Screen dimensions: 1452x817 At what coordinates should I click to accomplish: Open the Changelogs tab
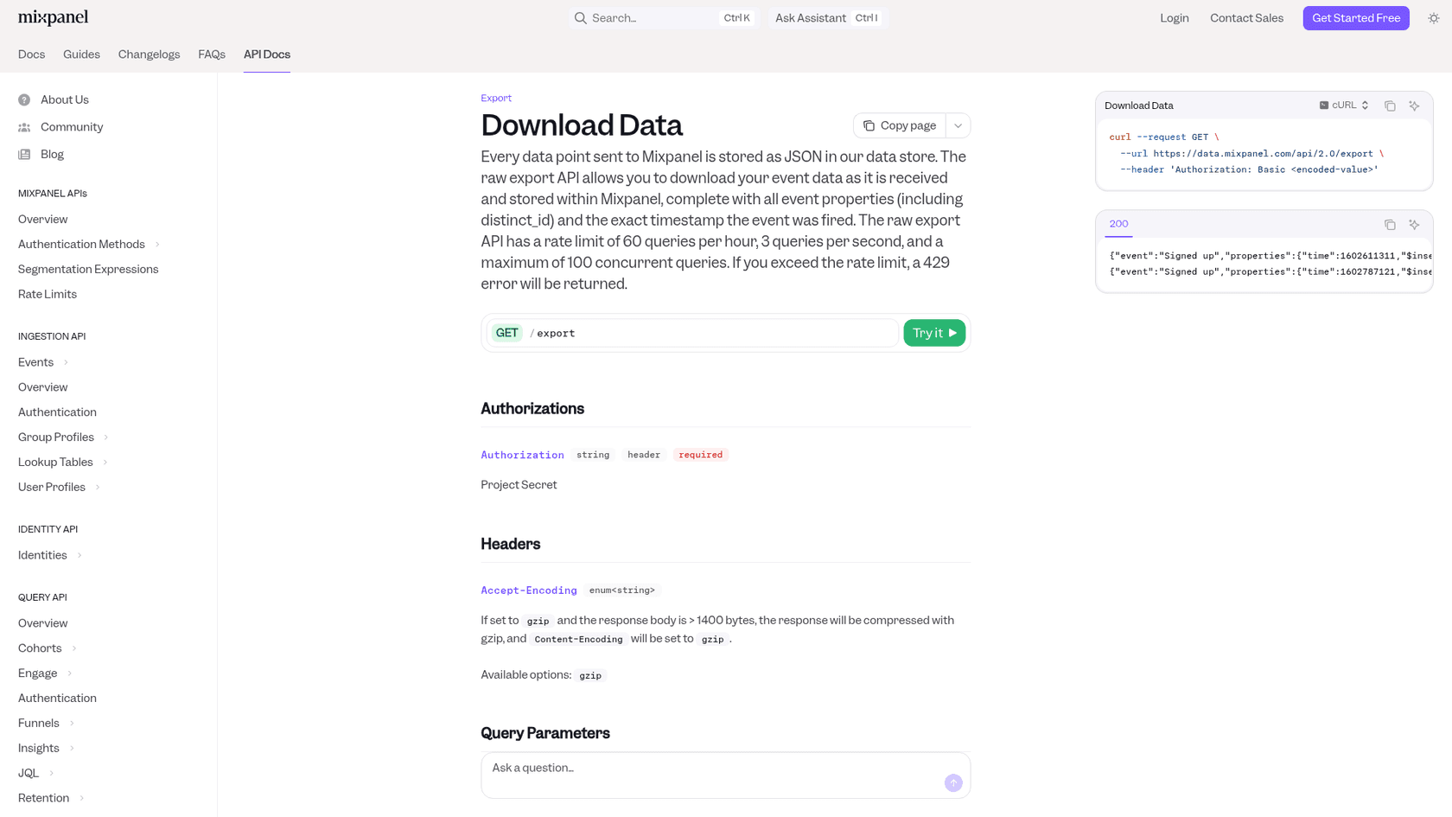tap(149, 54)
